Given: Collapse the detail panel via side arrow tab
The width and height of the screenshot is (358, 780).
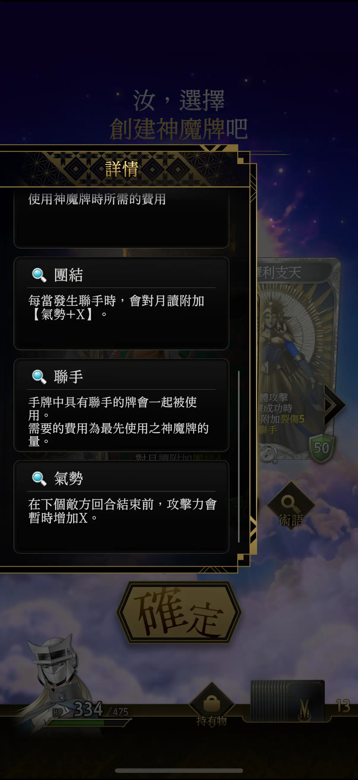Looking at the screenshot, I should 253,528.
